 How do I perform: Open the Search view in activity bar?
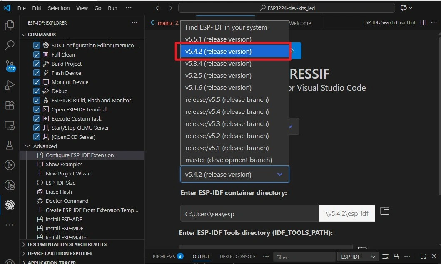(9, 45)
